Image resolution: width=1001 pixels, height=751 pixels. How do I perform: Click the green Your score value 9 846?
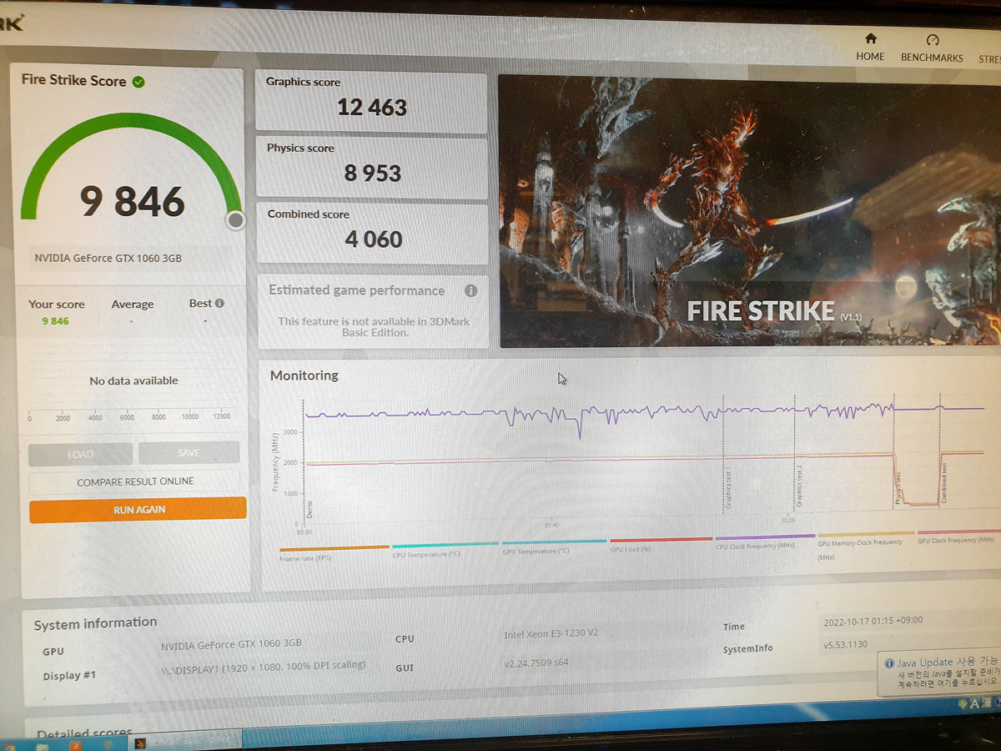(55, 321)
